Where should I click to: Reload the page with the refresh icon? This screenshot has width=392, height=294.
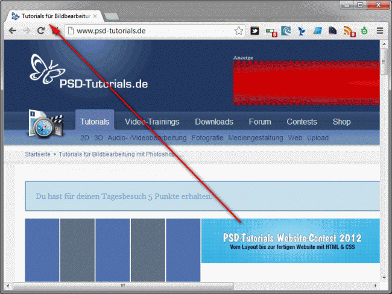tap(41, 31)
